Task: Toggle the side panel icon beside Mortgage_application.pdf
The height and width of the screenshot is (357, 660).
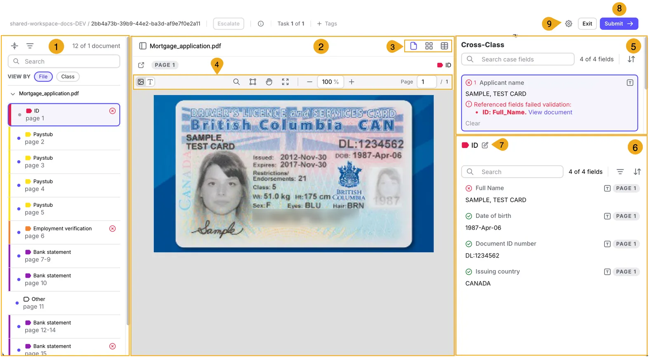Action: (x=143, y=46)
